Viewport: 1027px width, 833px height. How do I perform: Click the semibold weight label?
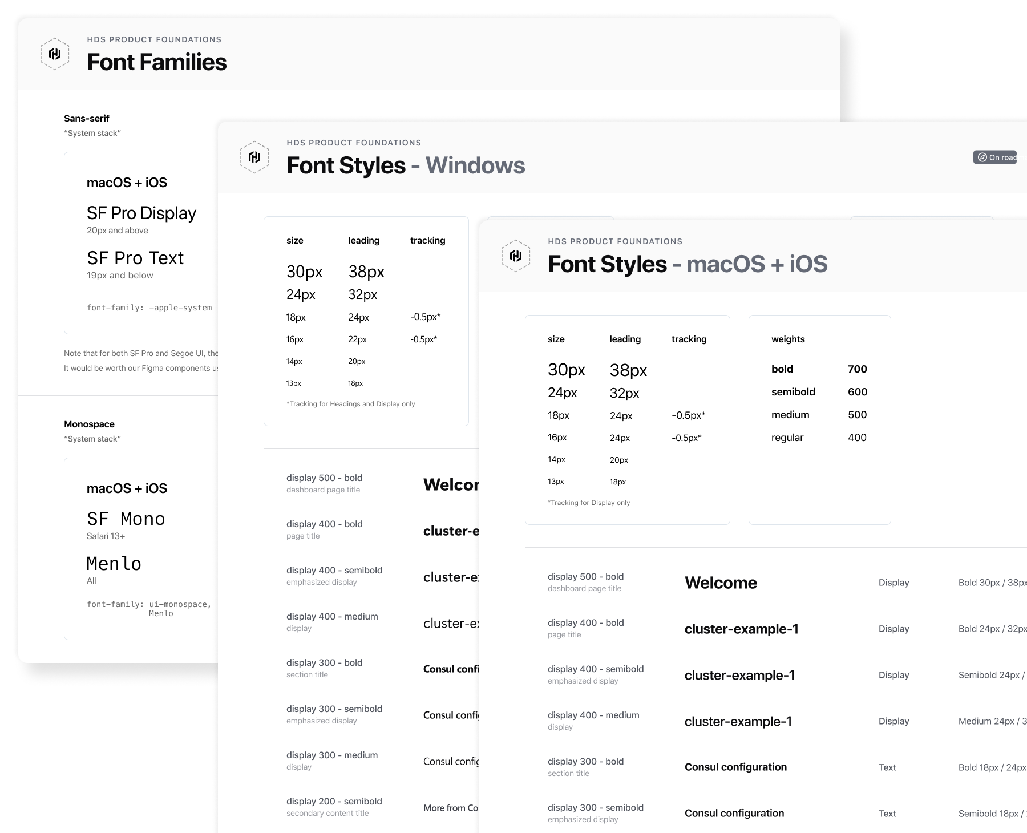[793, 392]
